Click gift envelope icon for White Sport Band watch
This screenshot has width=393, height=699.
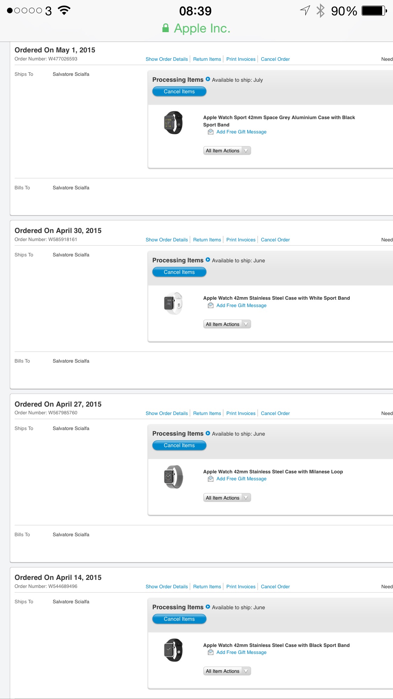(211, 305)
